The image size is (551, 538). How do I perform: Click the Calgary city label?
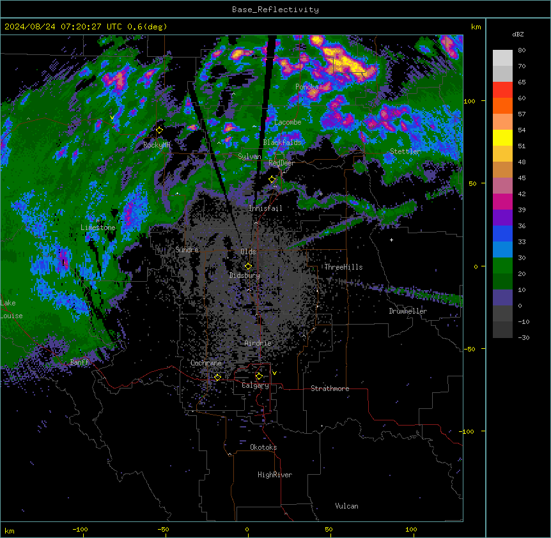pos(255,385)
